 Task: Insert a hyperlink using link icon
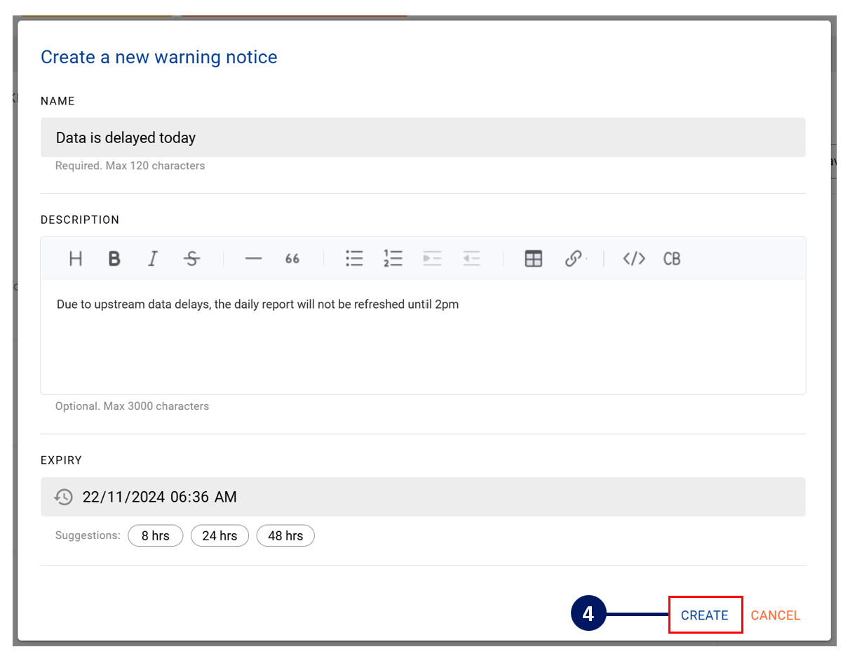coord(573,259)
